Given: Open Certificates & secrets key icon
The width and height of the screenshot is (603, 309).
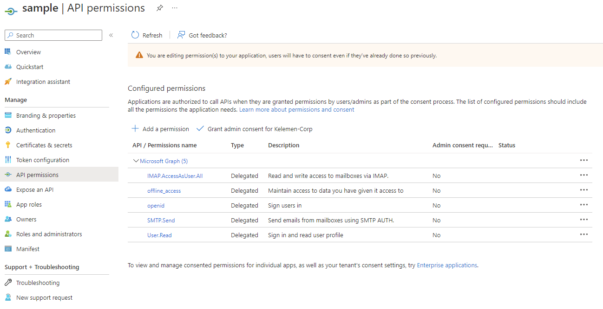Looking at the screenshot, I should (x=8, y=145).
